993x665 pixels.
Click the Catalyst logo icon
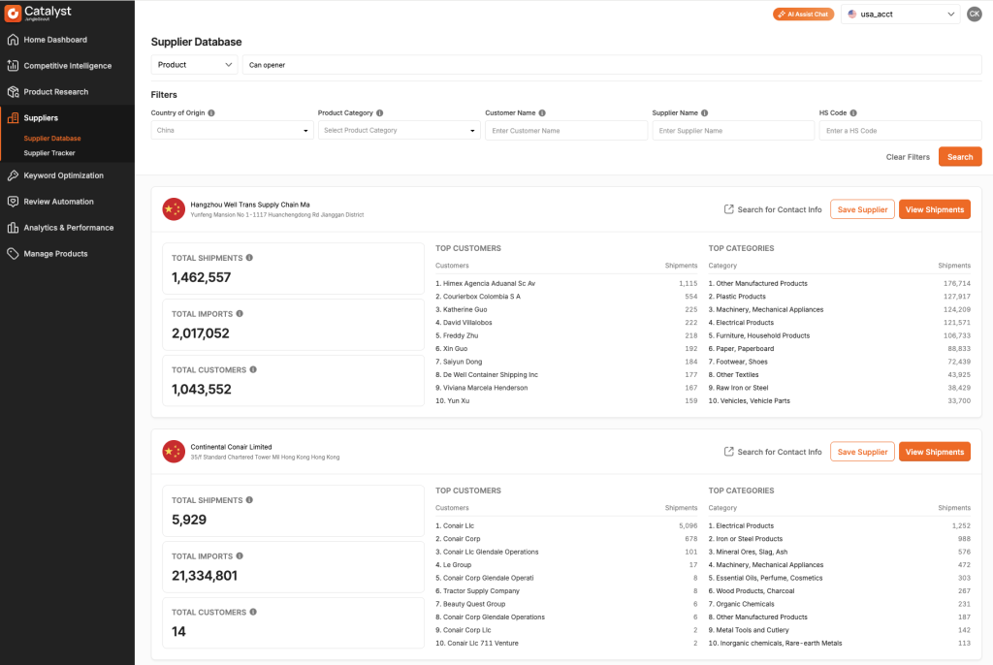point(13,14)
